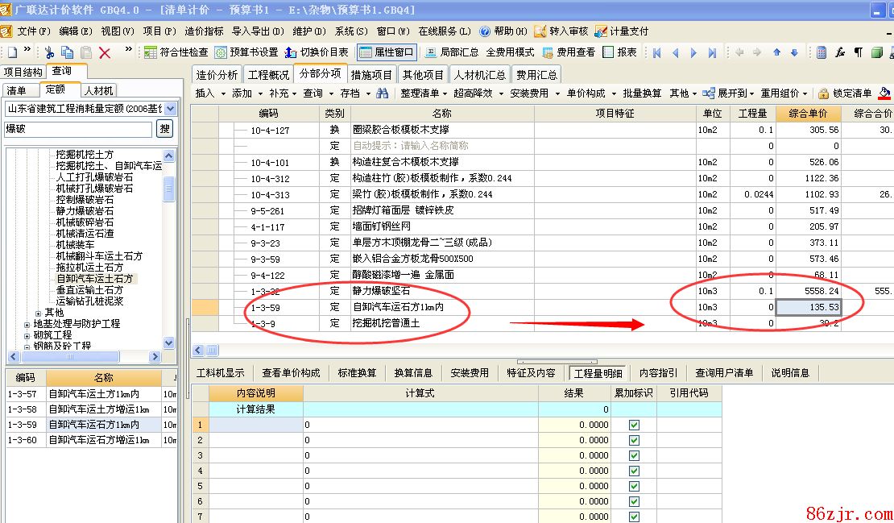Viewport: 894px width, 523px height.
Task: Open the 山东省建筑工程消耗量定额 dropdown
Action: 170,109
